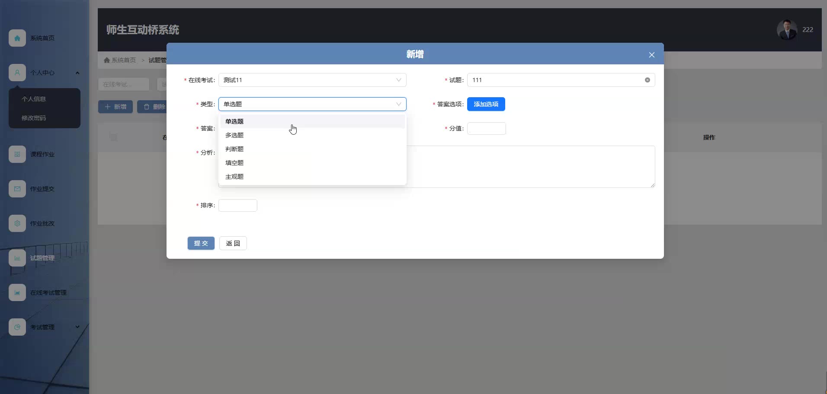Click the 考试管理 pie chart icon
This screenshot has height=394, width=827.
pos(17,327)
